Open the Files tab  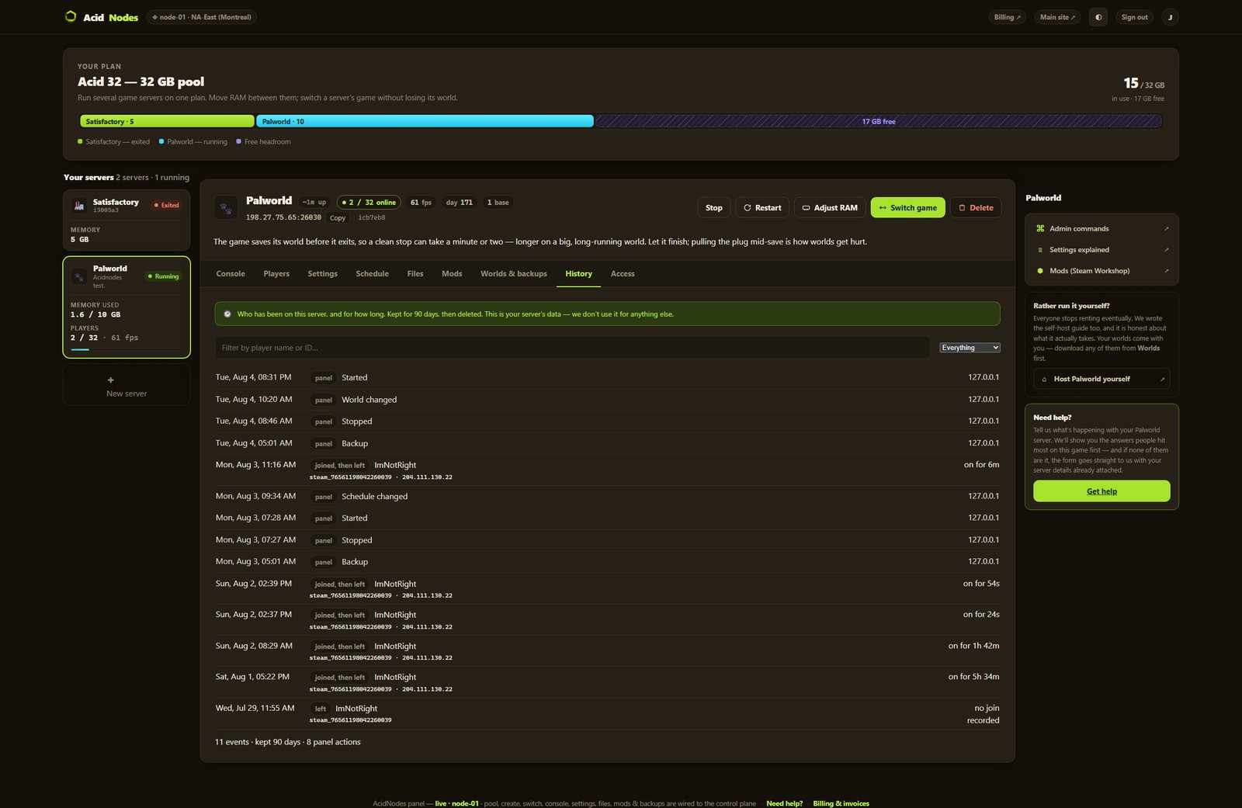[415, 274]
